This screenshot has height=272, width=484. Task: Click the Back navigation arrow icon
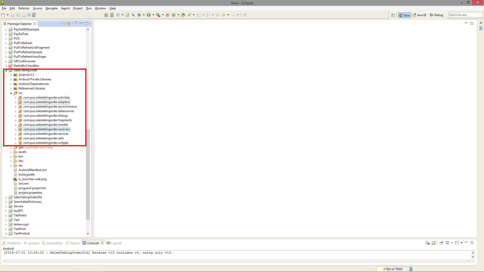tap(224, 15)
